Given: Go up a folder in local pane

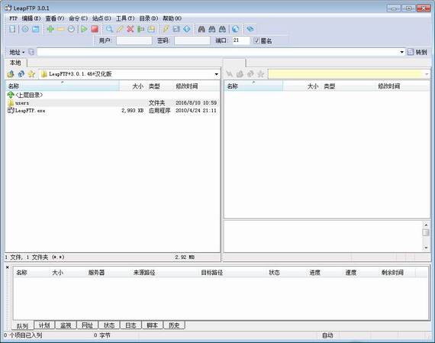Looking at the screenshot, I should point(11,74).
